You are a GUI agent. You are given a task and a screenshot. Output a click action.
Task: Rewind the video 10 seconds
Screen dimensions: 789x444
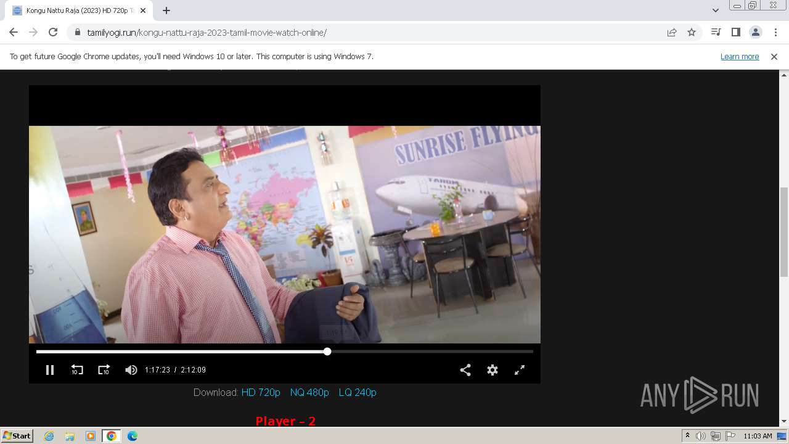pos(77,370)
